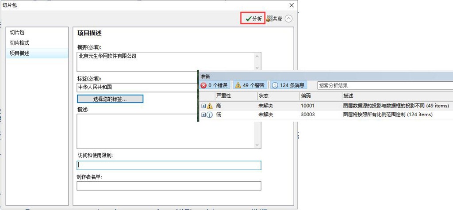Toggle the 0 个错误 errors filter
453x210 pixels.
coord(214,85)
